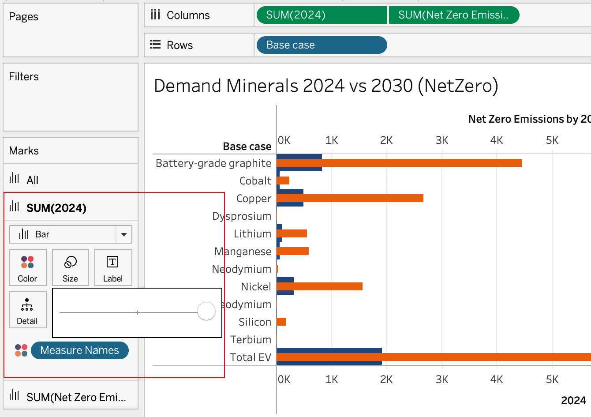
Task: Click the Measure Names pill
Action: pyautogui.click(x=80, y=350)
